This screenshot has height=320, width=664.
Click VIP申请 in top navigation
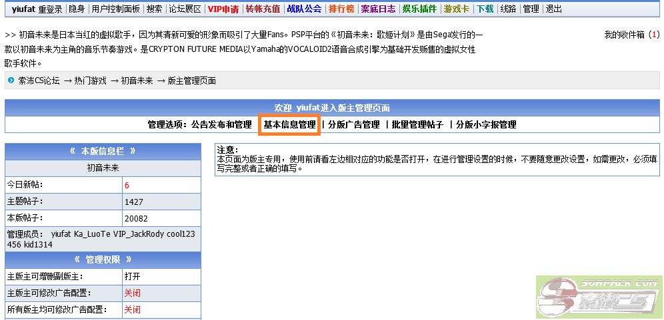[223, 9]
